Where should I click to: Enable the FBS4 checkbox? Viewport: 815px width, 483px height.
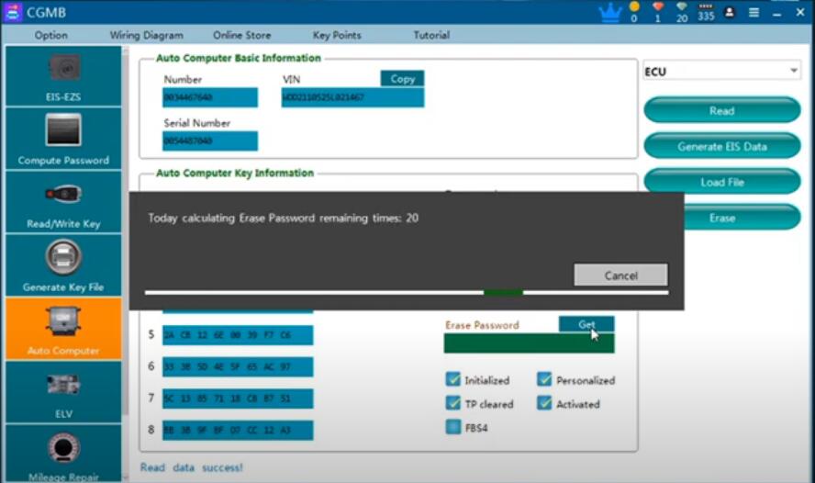[452, 427]
